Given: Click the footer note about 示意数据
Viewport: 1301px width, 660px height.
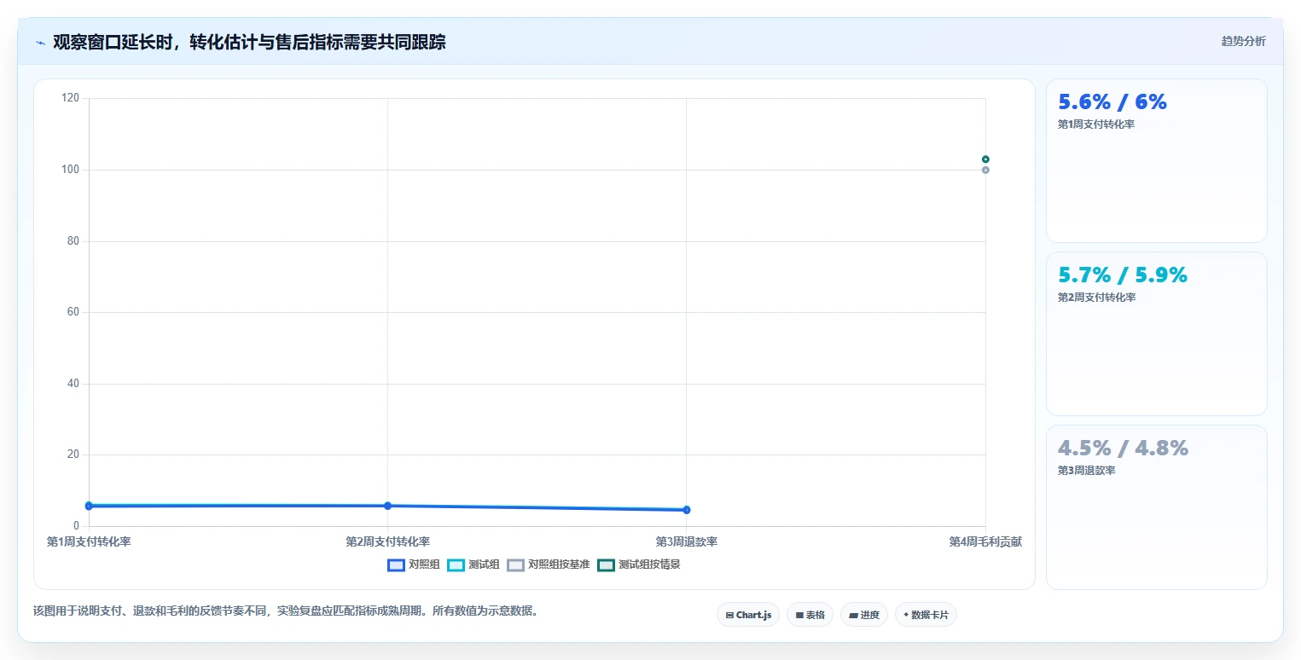Looking at the screenshot, I should 285,611.
